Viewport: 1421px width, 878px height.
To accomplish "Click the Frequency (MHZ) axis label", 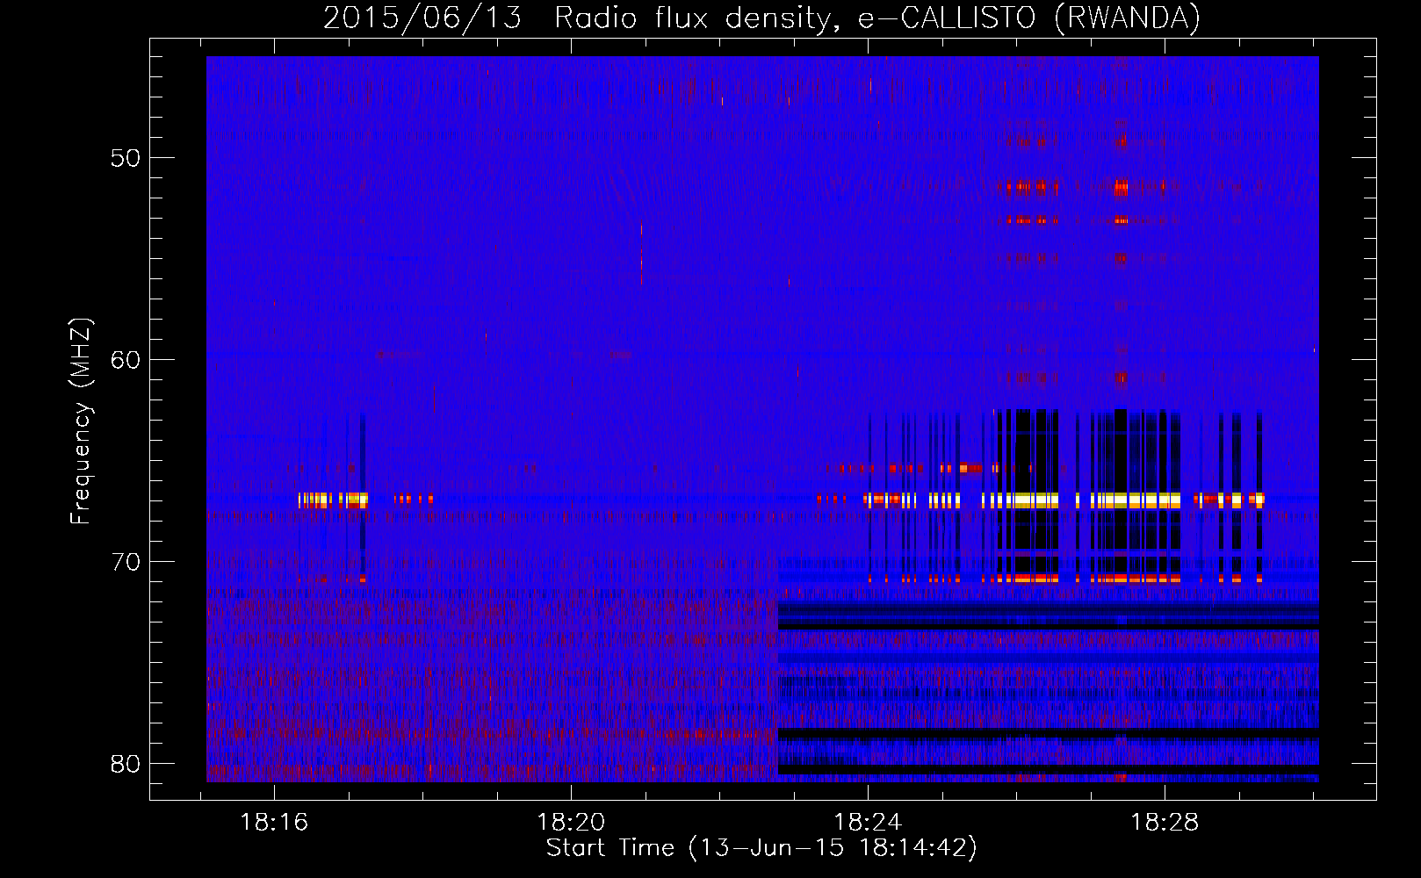I will pos(81,421).
